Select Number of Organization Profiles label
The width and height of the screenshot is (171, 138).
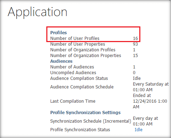point(83,50)
